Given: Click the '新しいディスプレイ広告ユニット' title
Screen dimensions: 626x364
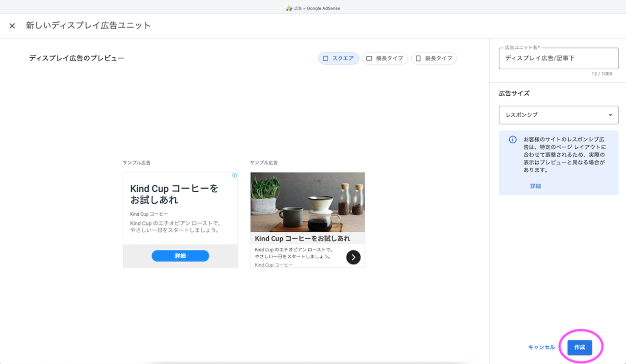Looking at the screenshot, I should tap(88, 26).
